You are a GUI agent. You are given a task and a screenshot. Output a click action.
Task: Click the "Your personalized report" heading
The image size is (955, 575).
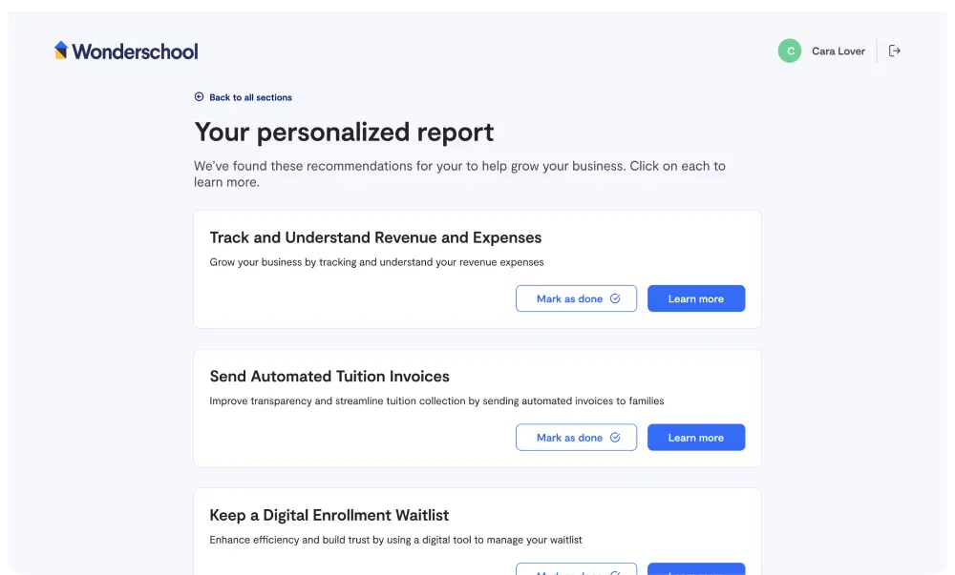pyautogui.click(x=344, y=132)
